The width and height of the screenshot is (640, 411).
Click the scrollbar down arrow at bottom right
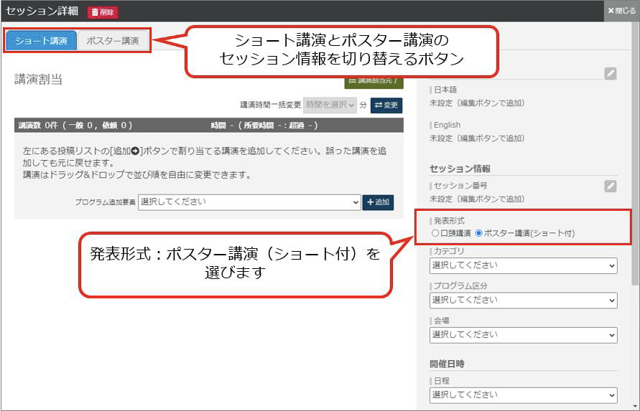click(635, 405)
